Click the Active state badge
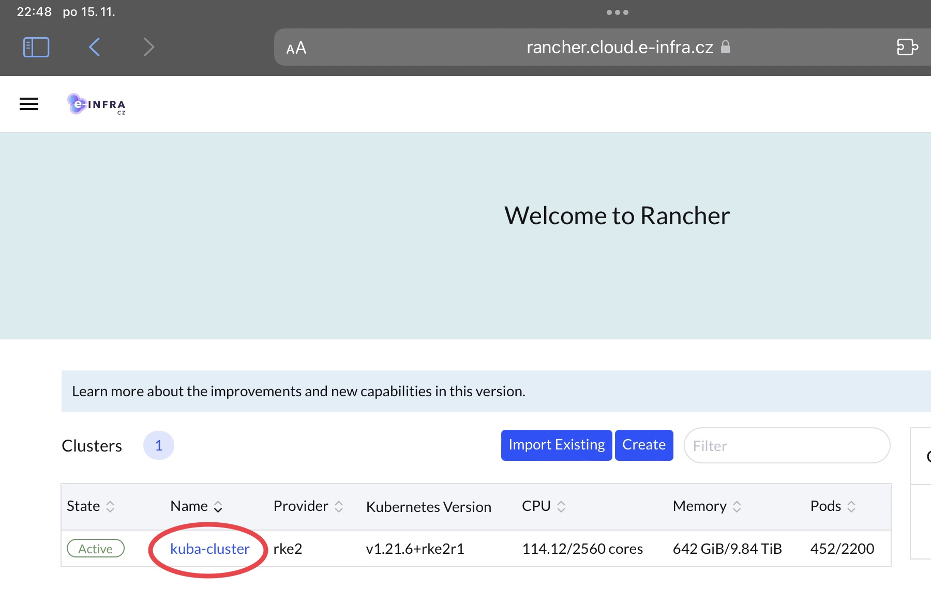This screenshot has width=931, height=590. click(96, 549)
